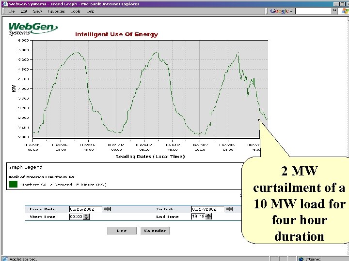Click the page icon in the status bar
This screenshot has height=261, width=349.
[x=5, y=259]
